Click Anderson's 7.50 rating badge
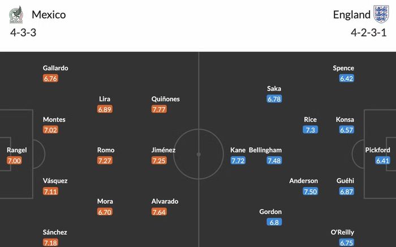396x247 pixels. (311, 191)
